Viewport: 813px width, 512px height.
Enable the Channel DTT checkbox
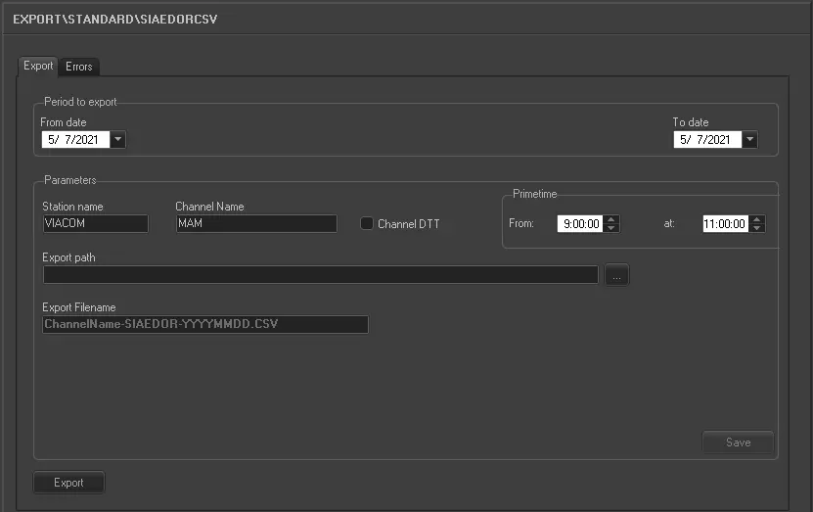(367, 223)
